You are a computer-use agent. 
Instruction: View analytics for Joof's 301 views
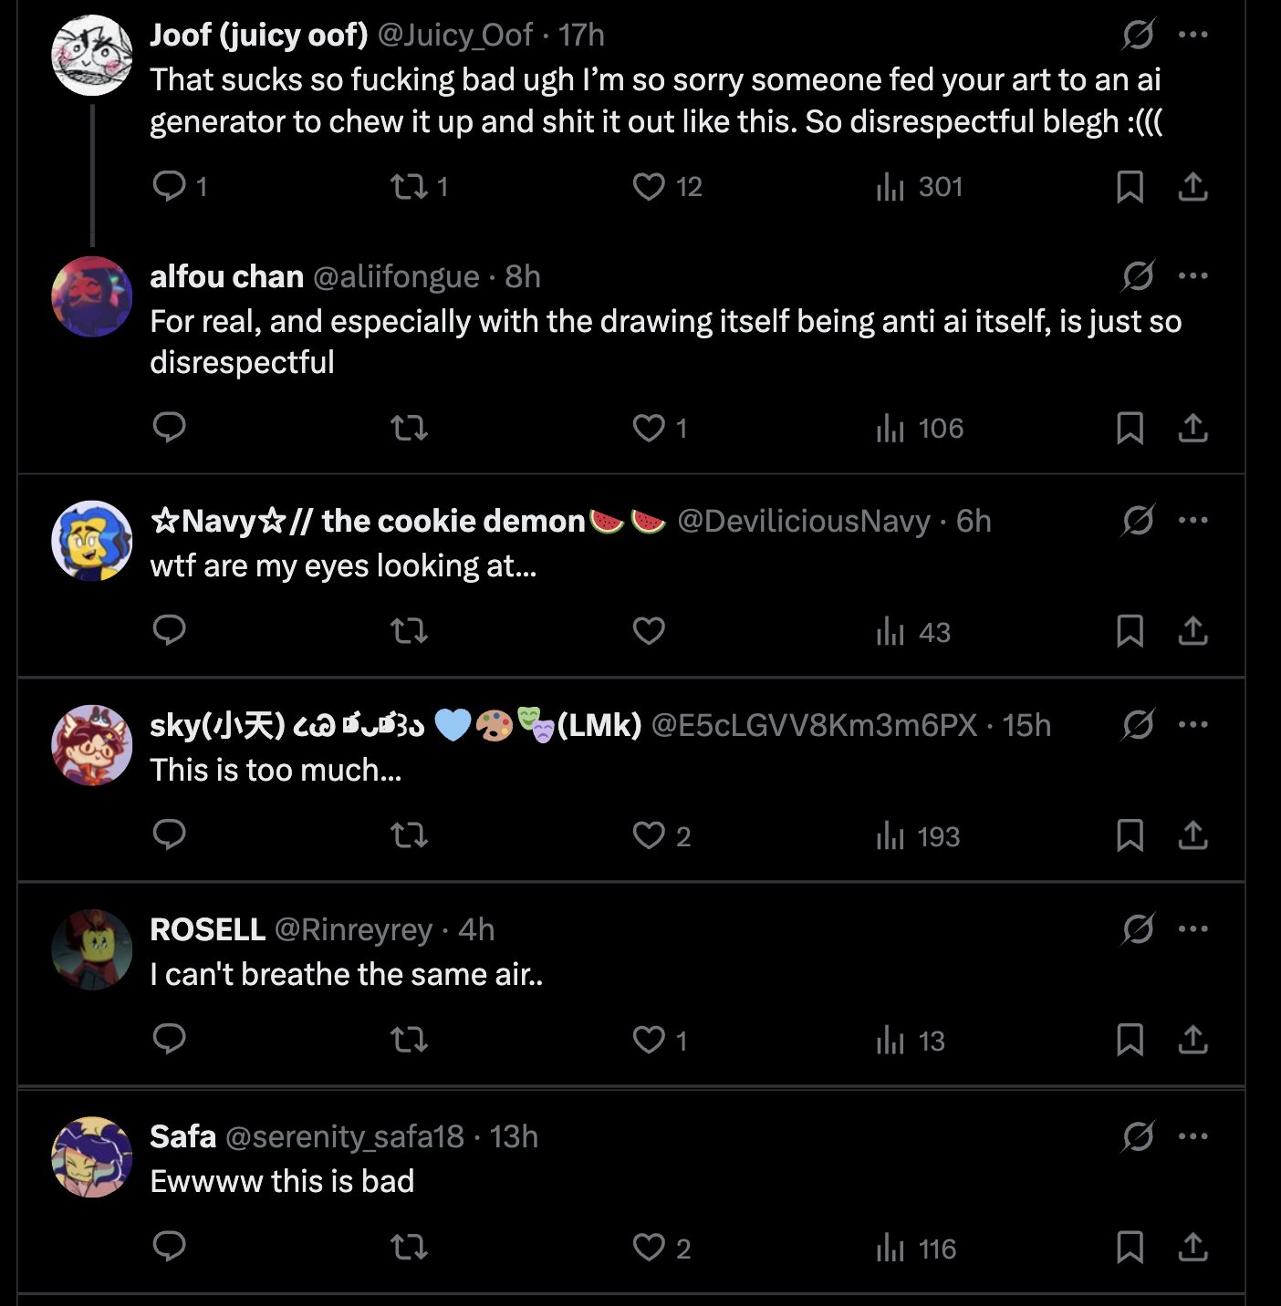pyautogui.click(x=919, y=187)
